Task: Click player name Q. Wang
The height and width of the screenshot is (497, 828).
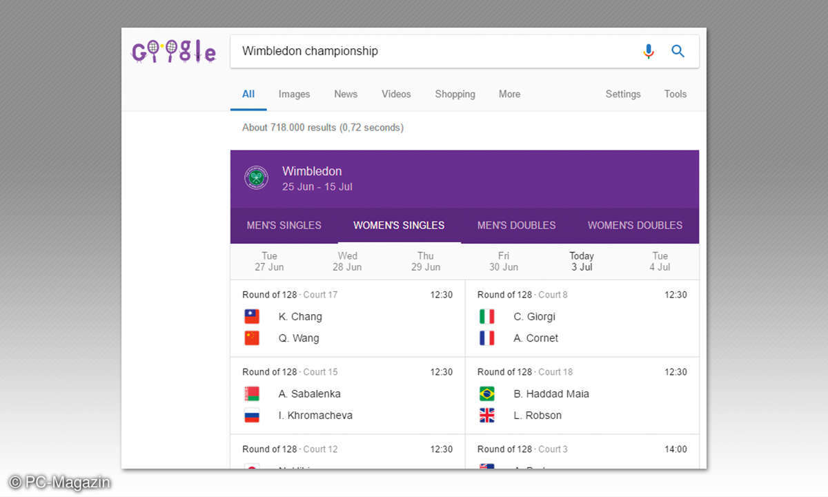Action: 299,338
